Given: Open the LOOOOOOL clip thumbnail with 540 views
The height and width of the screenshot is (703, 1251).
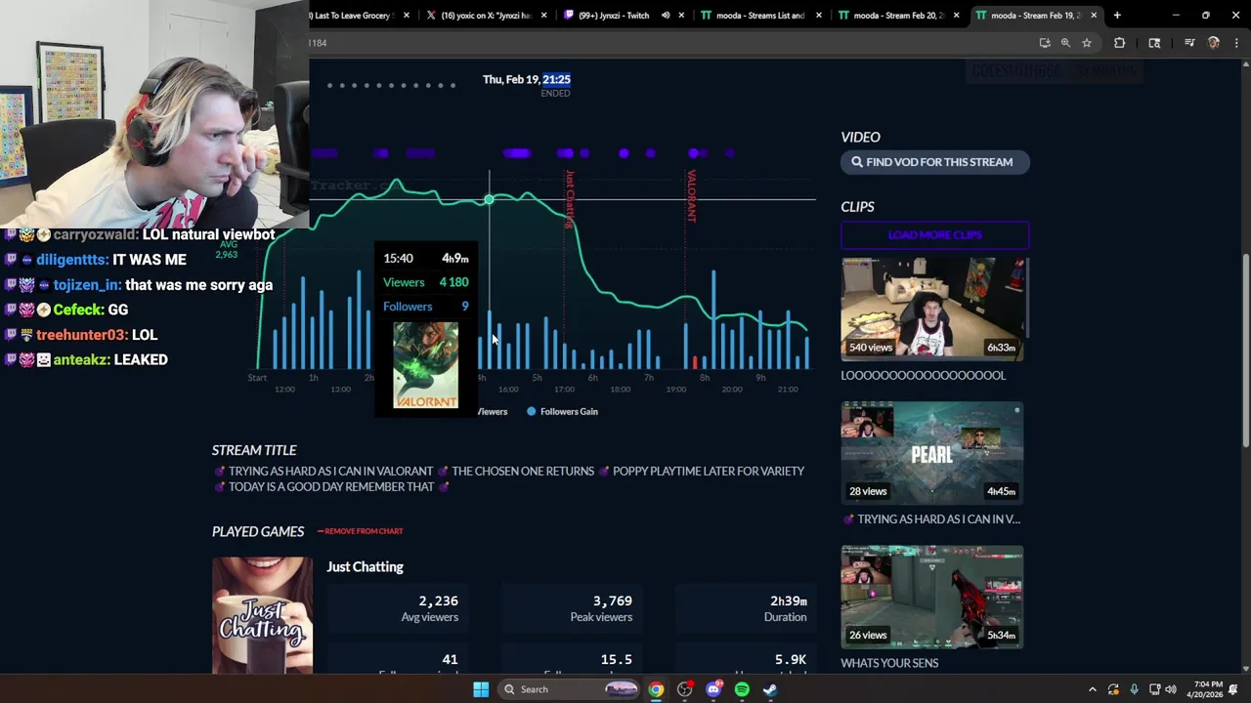Looking at the screenshot, I should [932, 309].
